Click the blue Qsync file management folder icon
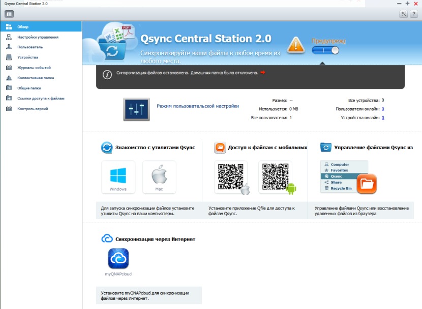Image resolution: width=422 pixels, height=309 pixels. (325, 148)
